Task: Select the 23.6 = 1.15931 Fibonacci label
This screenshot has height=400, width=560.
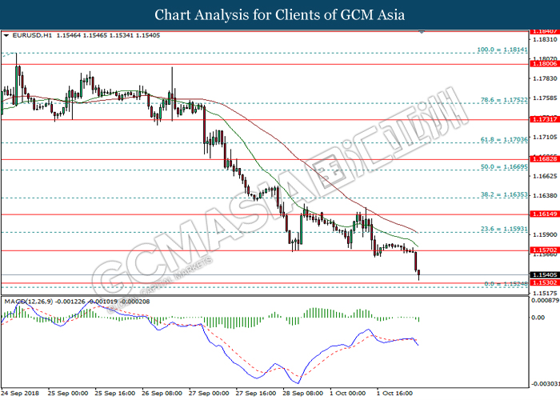Action: pyautogui.click(x=504, y=229)
